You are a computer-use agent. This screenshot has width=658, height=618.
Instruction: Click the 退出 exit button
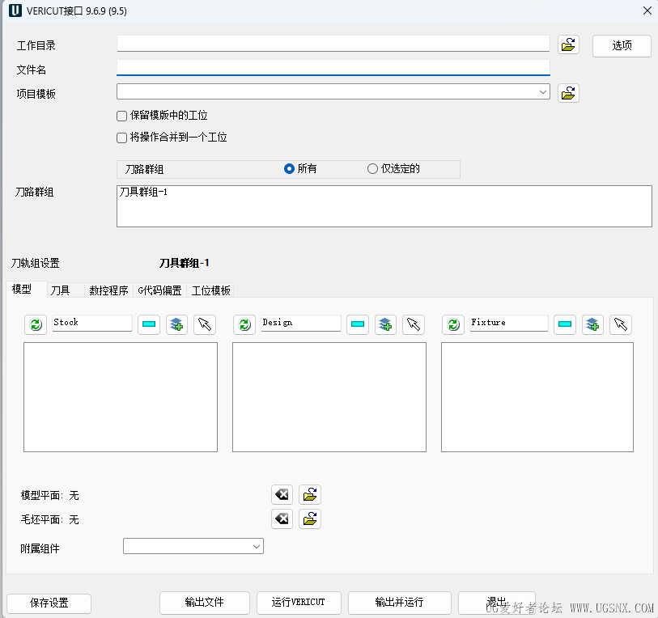[496, 603]
